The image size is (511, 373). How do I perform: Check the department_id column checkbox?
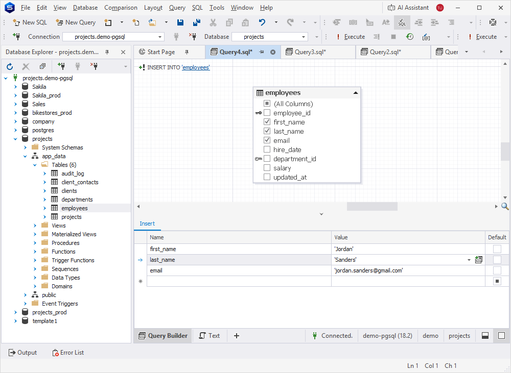[x=267, y=159]
